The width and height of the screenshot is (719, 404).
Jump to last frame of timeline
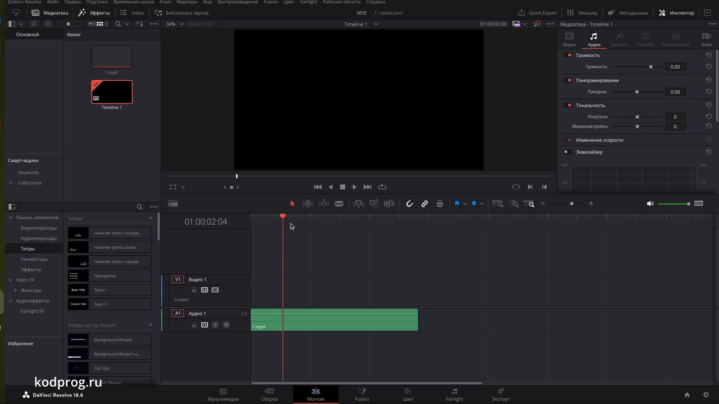(x=367, y=187)
